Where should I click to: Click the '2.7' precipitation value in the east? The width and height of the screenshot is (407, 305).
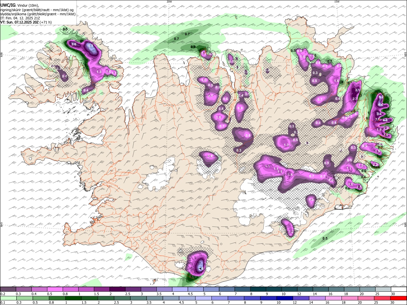point(355,99)
